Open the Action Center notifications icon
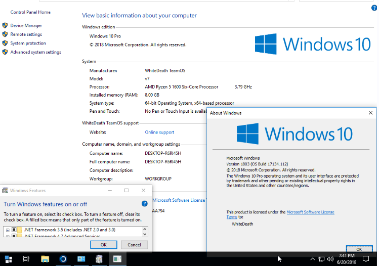 pyautogui.click(x=366, y=259)
